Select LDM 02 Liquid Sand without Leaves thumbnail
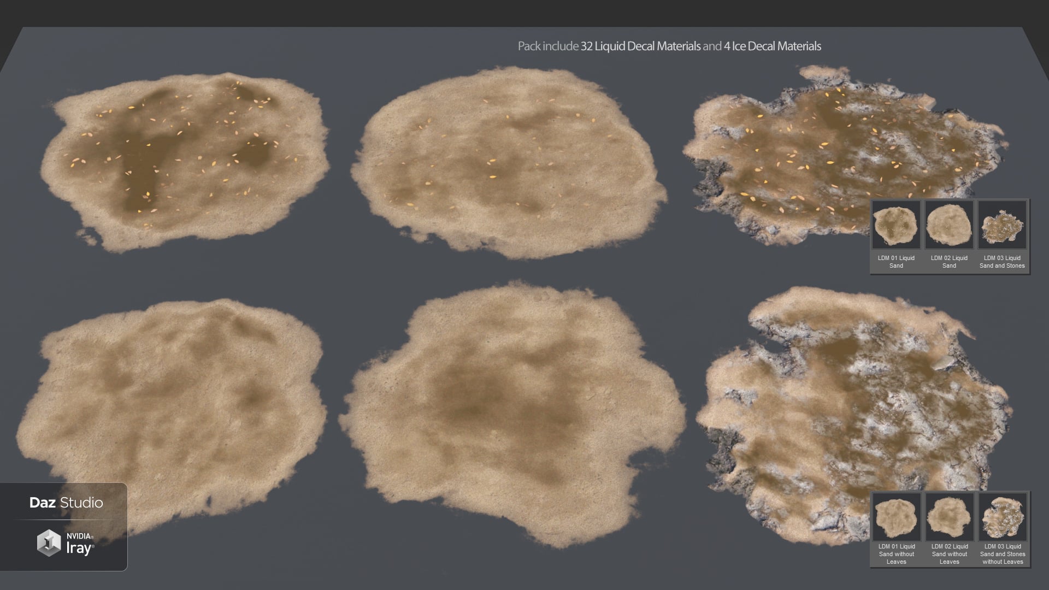The height and width of the screenshot is (590, 1049). click(x=949, y=516)
